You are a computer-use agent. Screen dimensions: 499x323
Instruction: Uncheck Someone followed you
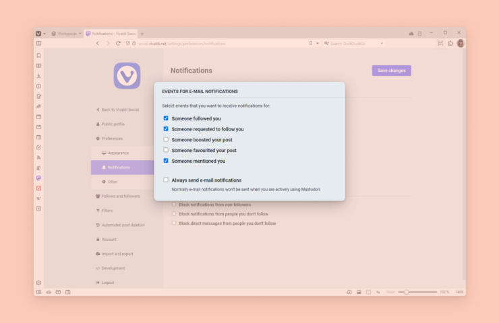[166, 118]
